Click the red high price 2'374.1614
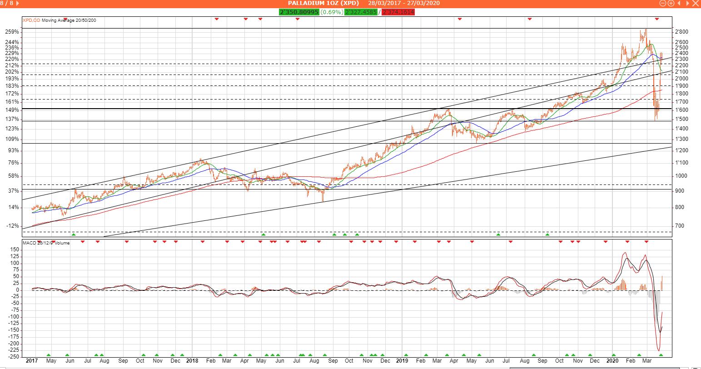The height and width of the screenshot is (369, 701). pyautogui.click(x=398, y=12)
